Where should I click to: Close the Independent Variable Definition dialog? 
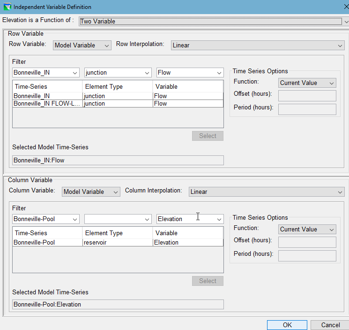[340, 7]
